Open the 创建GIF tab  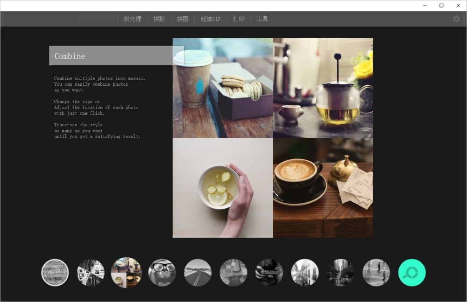click(x=211, y=19)
